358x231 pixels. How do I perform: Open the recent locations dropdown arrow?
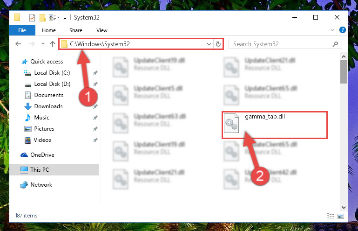coord(43,44)
